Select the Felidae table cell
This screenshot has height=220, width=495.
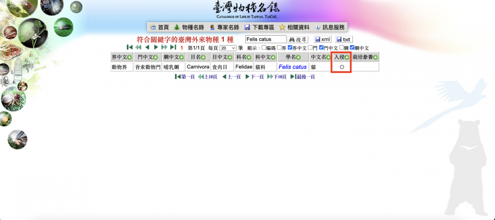[x=244, y=67]
